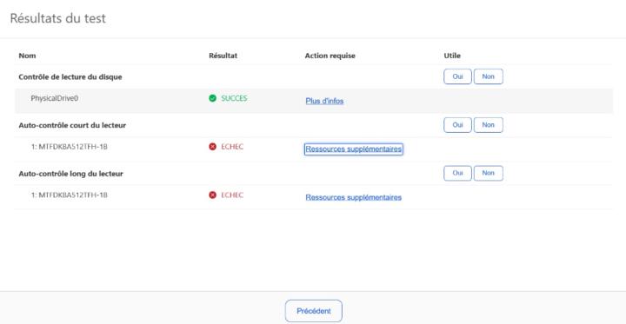Viewport: 626px width, 324px height.
Task: Select Oui for Auto-contrôle court du lecteur
Action: pos(457,125)
